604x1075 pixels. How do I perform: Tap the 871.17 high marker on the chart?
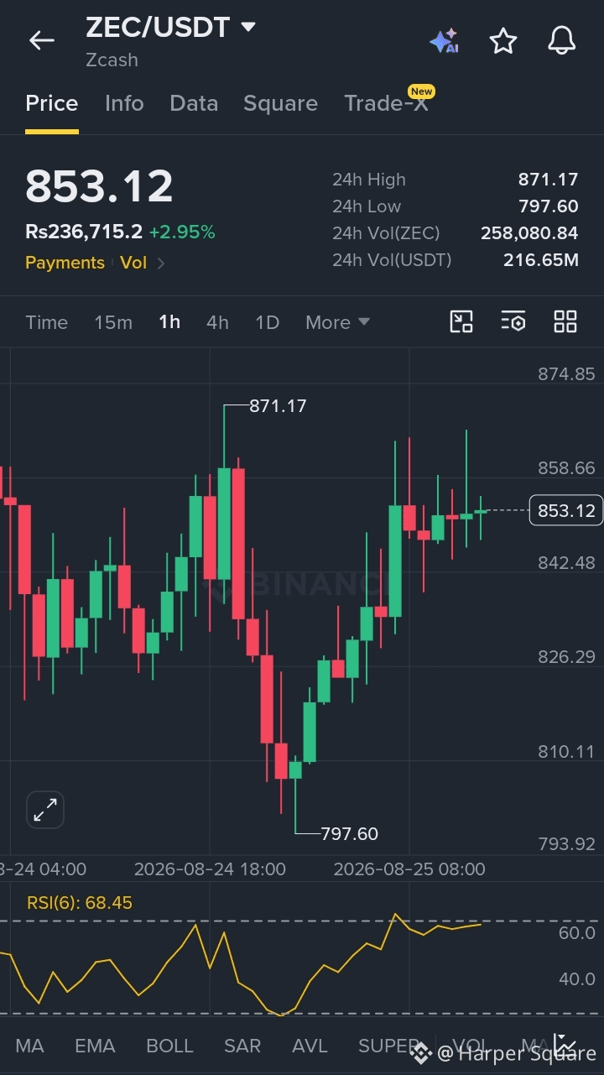(279, 406)
